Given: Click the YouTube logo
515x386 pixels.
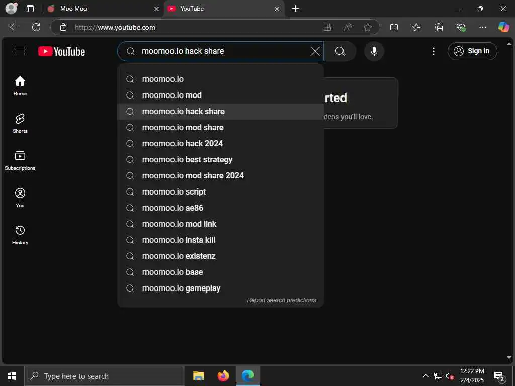Looking at the screenshot, I should pyautogui.click(x=61, y=52).
